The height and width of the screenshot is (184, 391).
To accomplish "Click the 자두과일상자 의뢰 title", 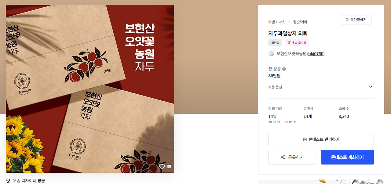I will pyautogui.click(x=288, y=34).
